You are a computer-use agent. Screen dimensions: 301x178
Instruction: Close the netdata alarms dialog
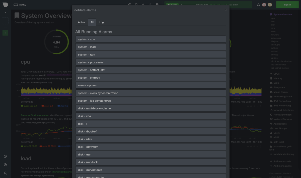pyautogui.click(x=225, y=10)
